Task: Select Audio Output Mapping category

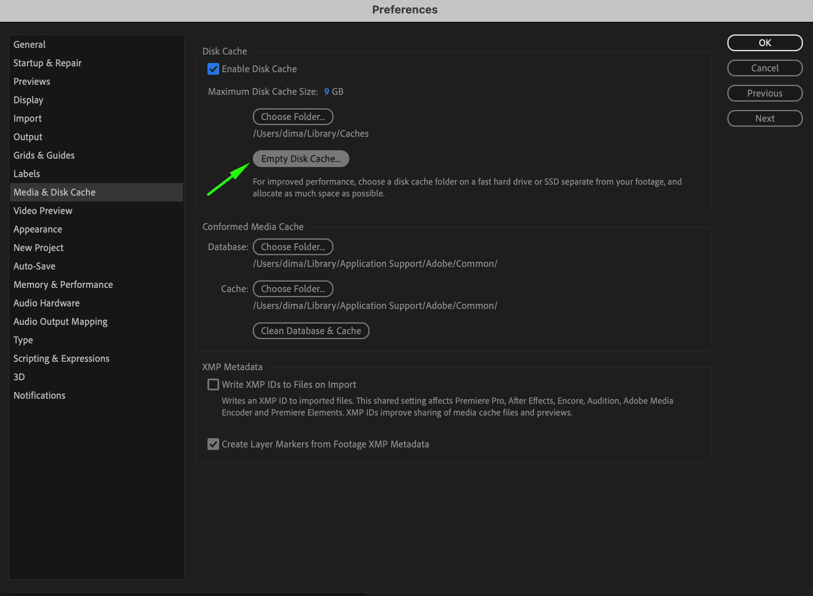Action: coord(60,322)
